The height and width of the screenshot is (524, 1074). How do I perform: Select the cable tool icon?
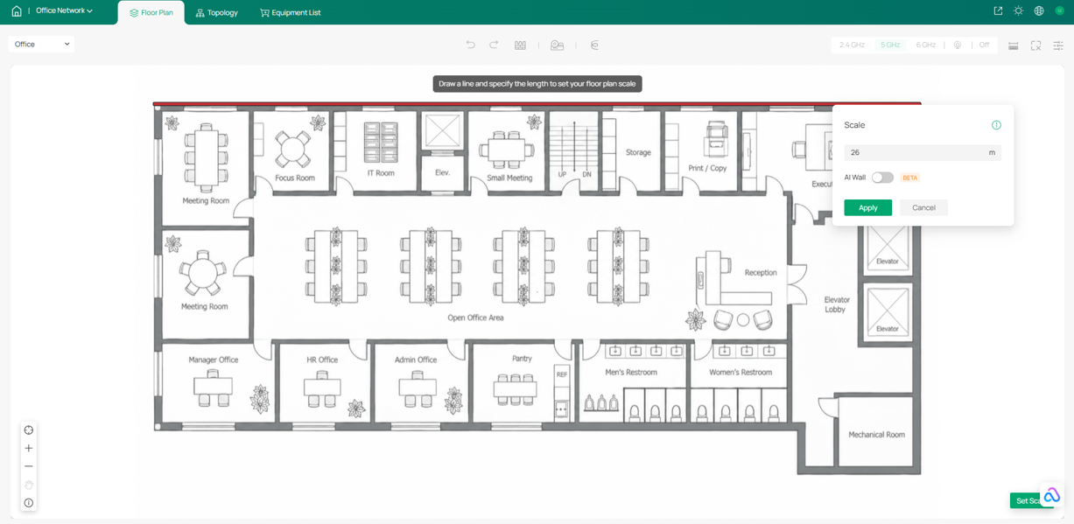coord(594,45)
